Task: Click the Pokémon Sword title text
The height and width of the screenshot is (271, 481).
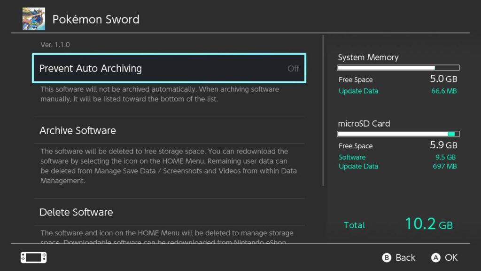Action: point(96,19)
